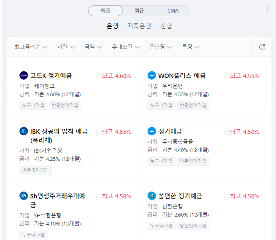Click 누구나가입 tag on 우리종합금융 정기예금 card
Screen dimensions: 276x240
coord(161,161)
